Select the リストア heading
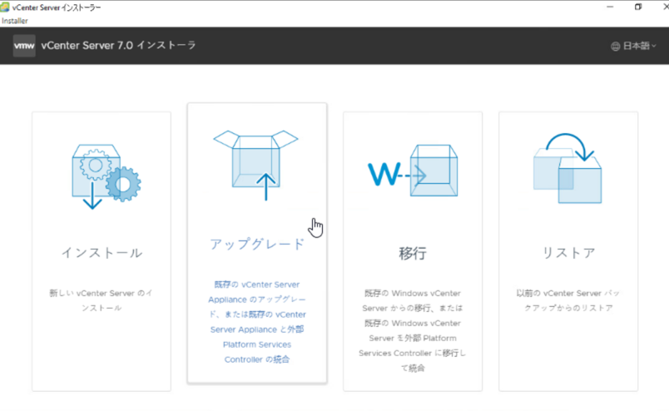 point(568,253)
